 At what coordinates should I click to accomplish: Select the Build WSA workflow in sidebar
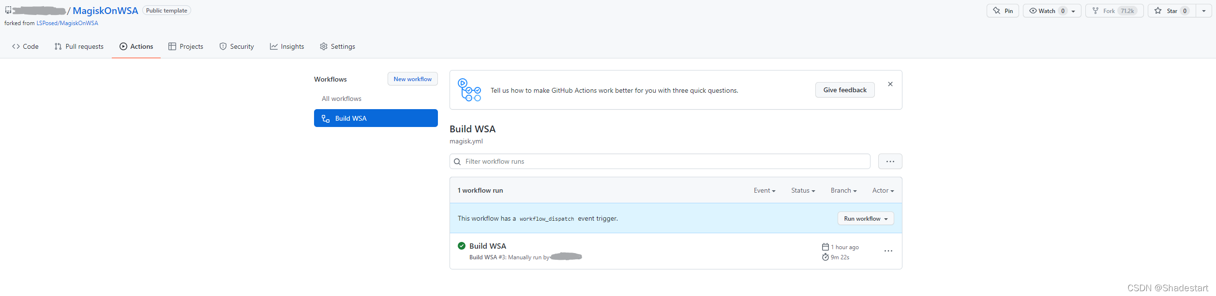point(375,118)
